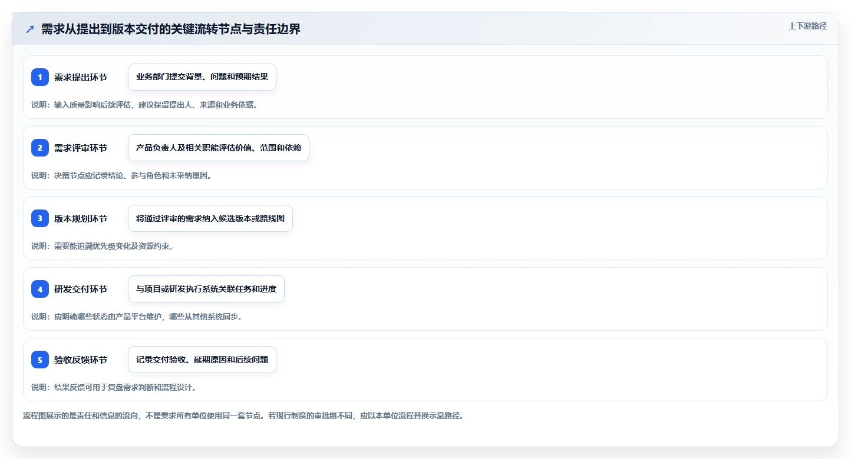Screen dimensions: 851x459
Task: Click the 业务部门提交背景、问题和预期结果 box
Action: [202, 77]
